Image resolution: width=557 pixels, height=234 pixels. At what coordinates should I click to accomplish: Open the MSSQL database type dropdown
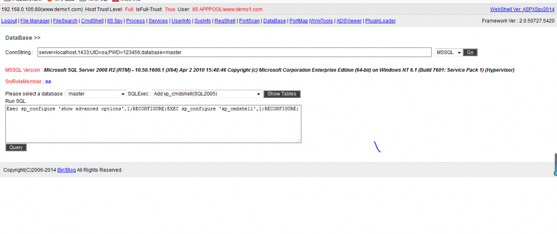click(x=449, y=52)
